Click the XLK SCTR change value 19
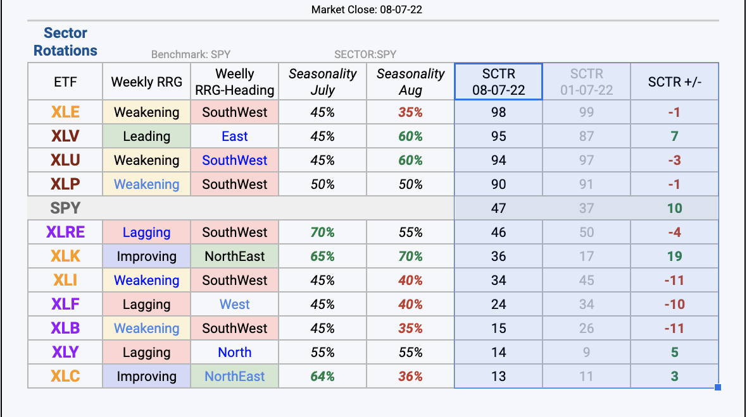Viewport: 747px width, 417px height. (674, 257)
